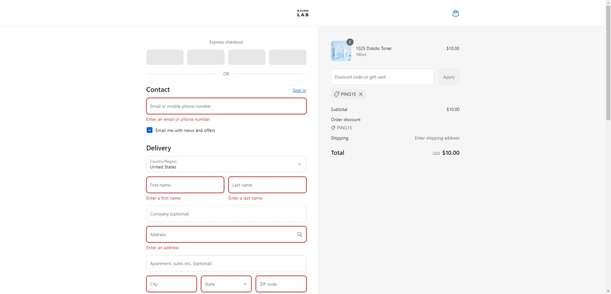
Task: Focus the First name field
Action: (185, 185)
